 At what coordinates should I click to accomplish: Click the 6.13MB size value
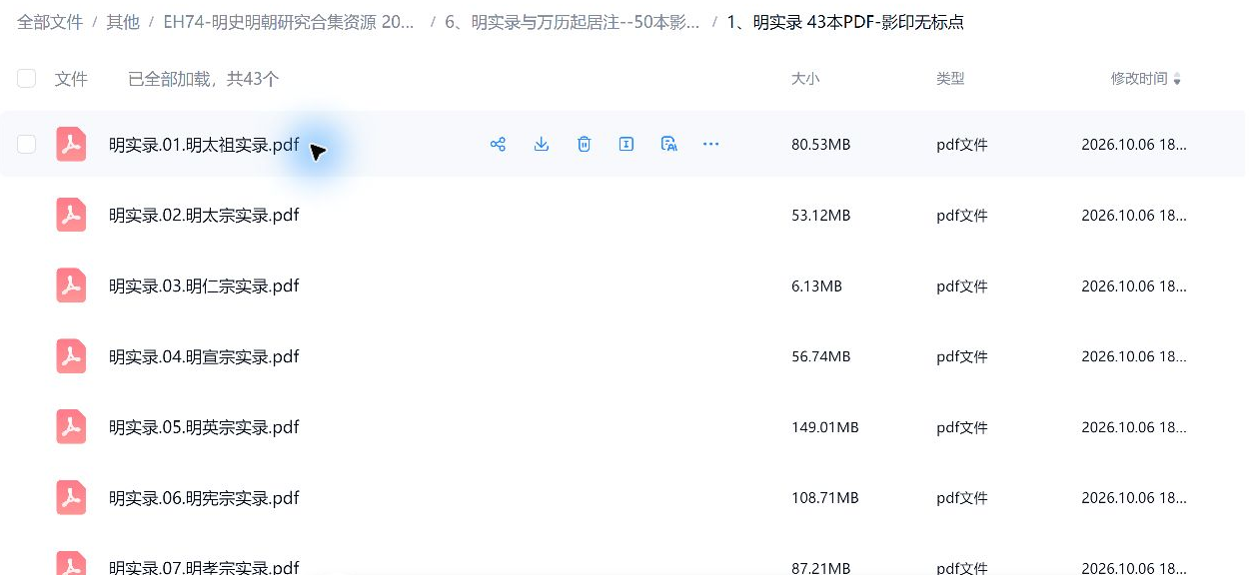coord(816,287)
